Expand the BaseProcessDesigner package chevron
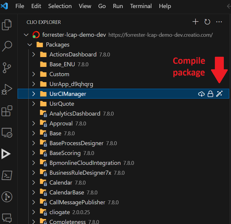This screenshot has width=231, height=224. [33, 143]
